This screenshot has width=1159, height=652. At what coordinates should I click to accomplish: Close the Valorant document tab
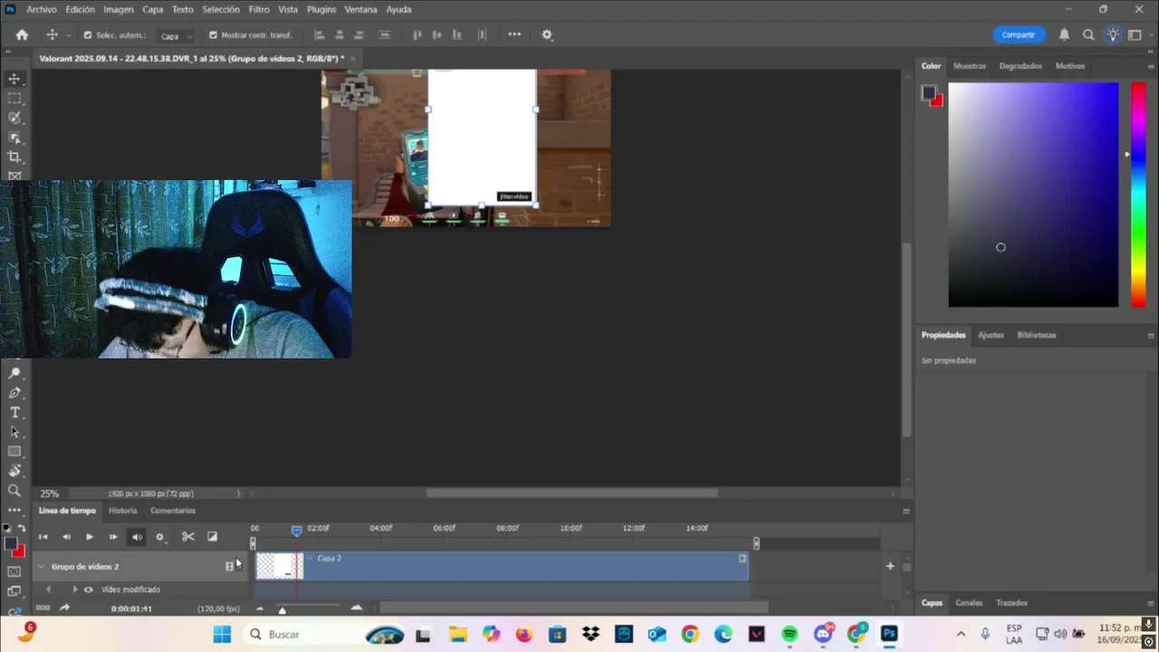click(x=353, y=58)
